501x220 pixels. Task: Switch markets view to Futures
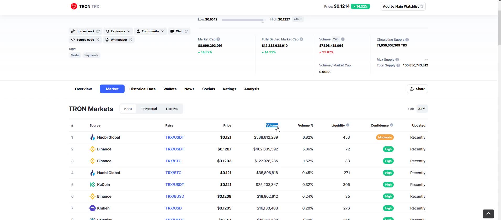click(172, 109)
